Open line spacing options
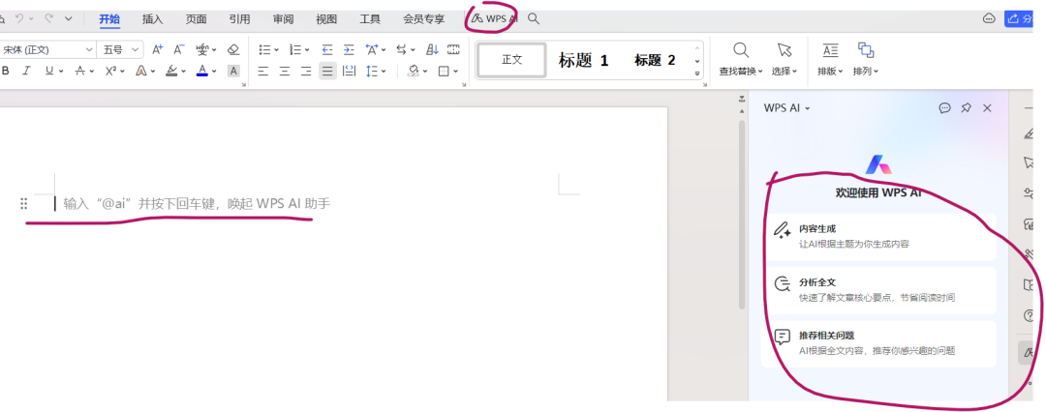 point(372,71)
